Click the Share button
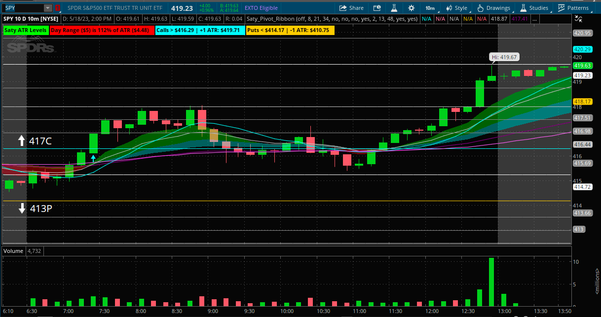 tap(351, 8)
